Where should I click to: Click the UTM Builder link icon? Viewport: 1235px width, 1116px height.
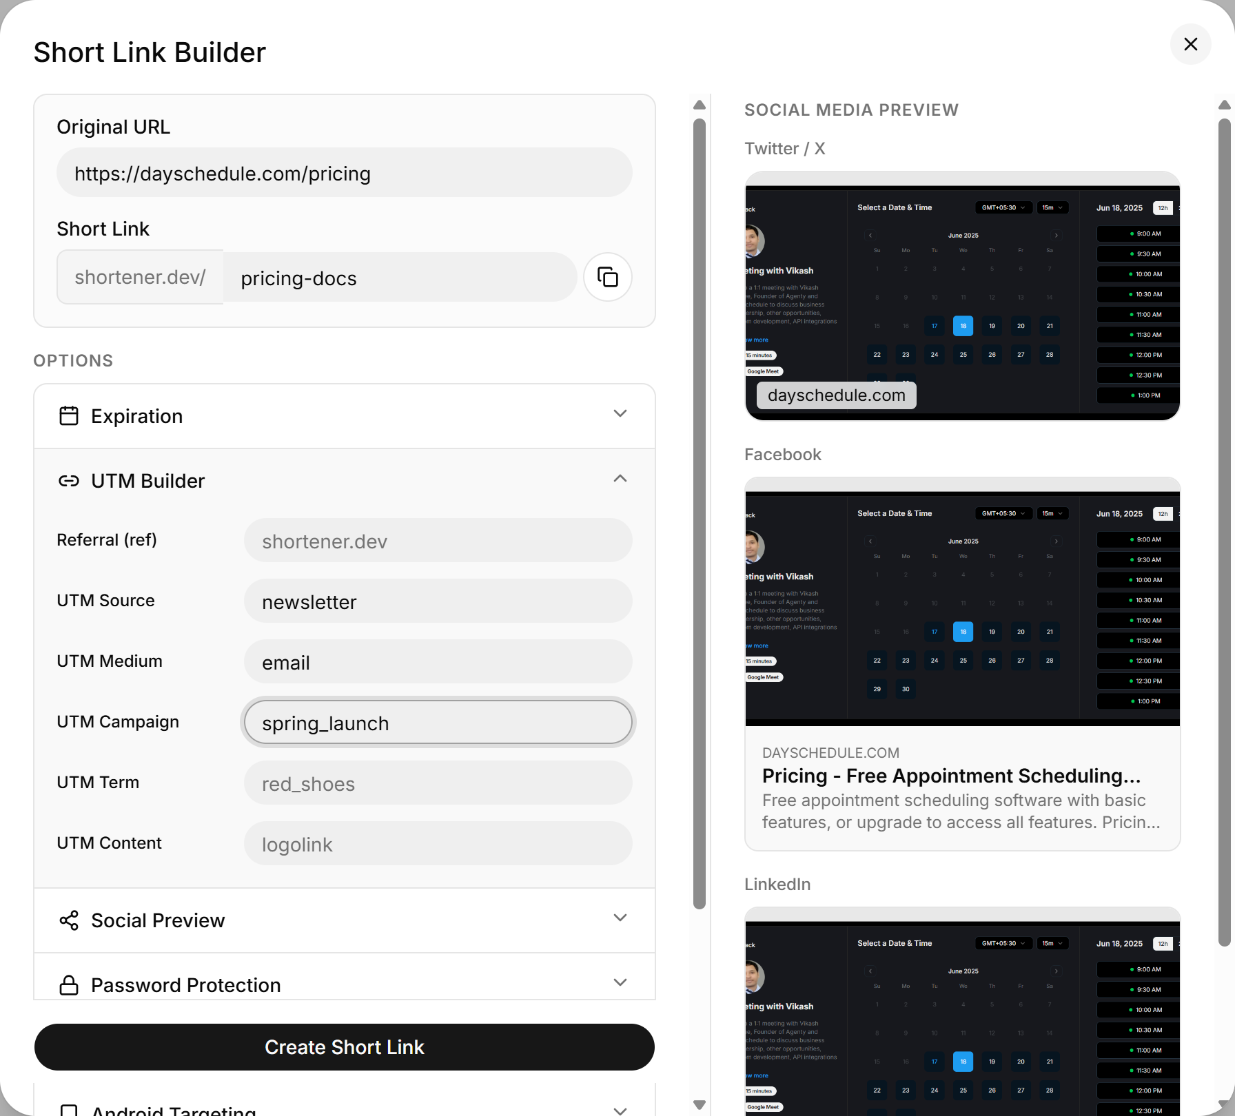69,481
